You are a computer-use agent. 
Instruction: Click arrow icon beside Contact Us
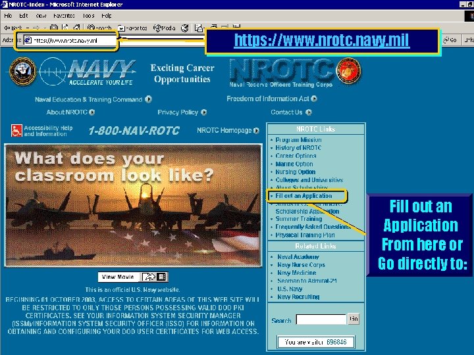[308, 112]
